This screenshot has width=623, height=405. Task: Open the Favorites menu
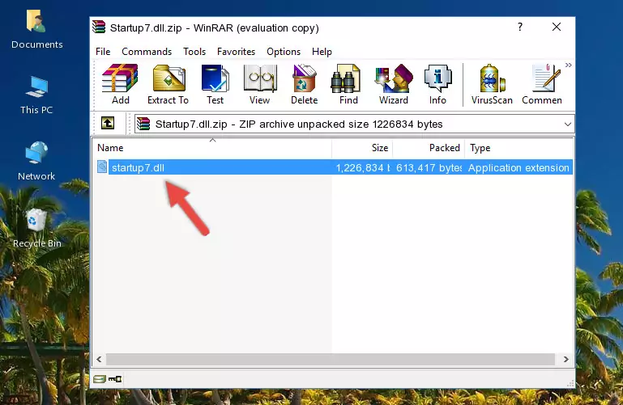coord(236,52)
